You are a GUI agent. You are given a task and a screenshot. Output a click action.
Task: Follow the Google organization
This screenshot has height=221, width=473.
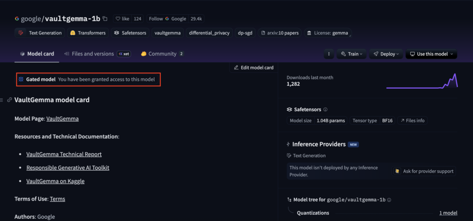coord(167,19)
